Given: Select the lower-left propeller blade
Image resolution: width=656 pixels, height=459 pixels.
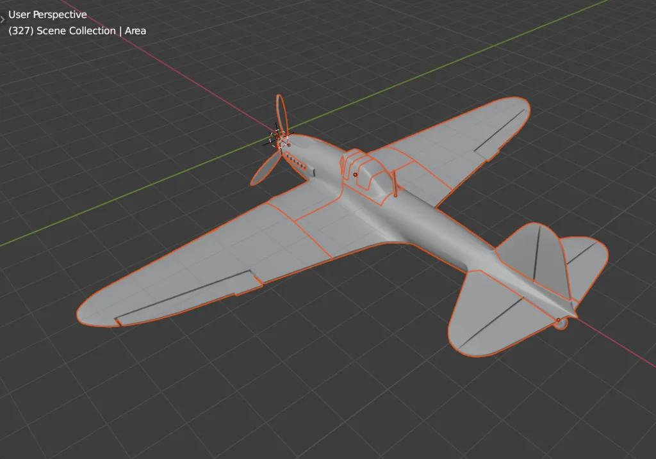Looking at the screenshot, I should [x=263, y=169].
